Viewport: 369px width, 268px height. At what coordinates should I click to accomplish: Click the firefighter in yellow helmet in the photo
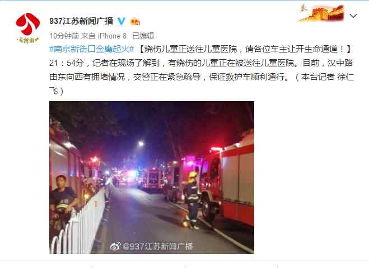click(191, 200)
